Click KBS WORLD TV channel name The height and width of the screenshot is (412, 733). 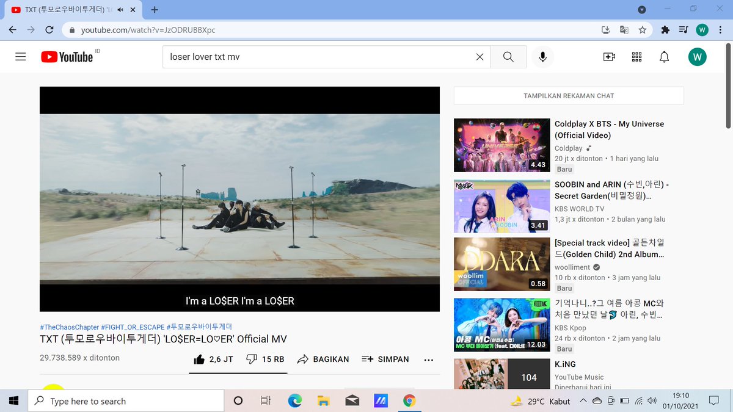coord(579,209)
